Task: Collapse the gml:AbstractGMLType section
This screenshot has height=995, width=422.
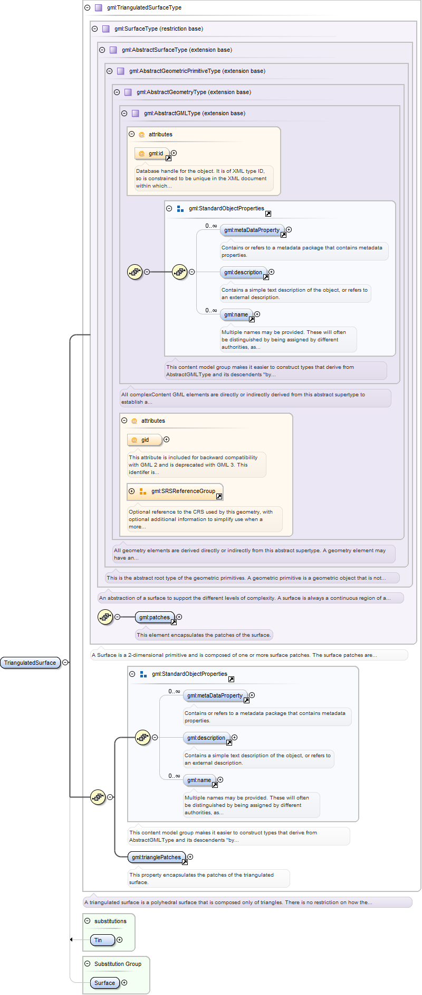Action: [x=124, y=114]
